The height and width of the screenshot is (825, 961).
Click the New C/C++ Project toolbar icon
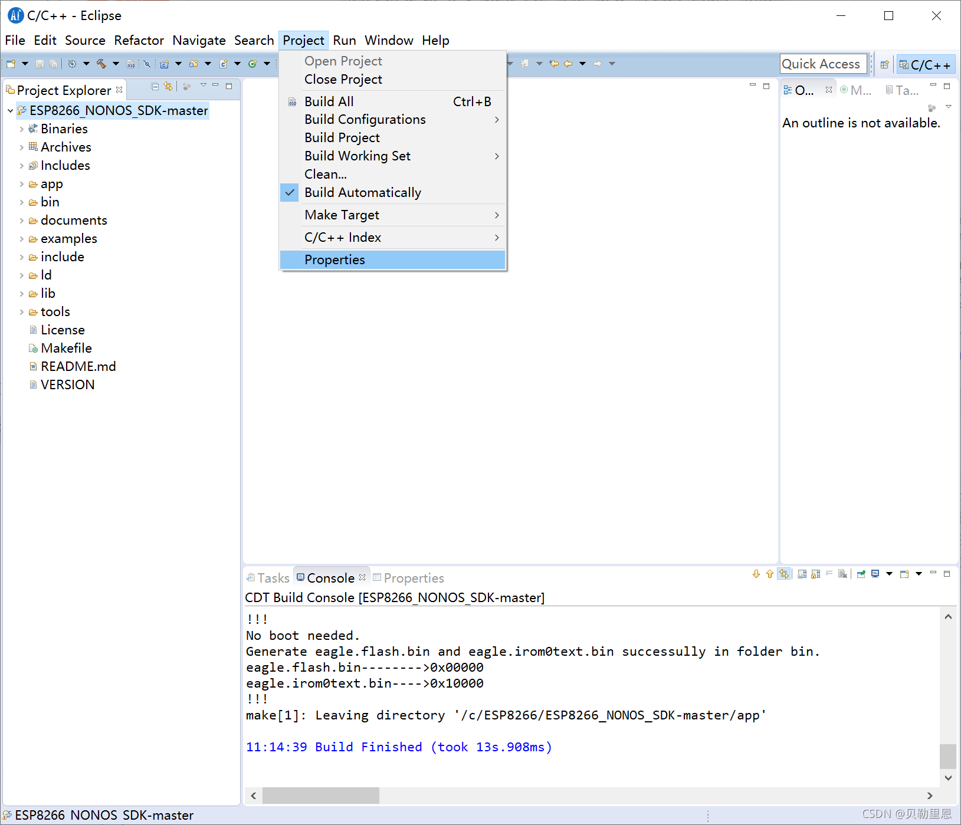point(165,64)
